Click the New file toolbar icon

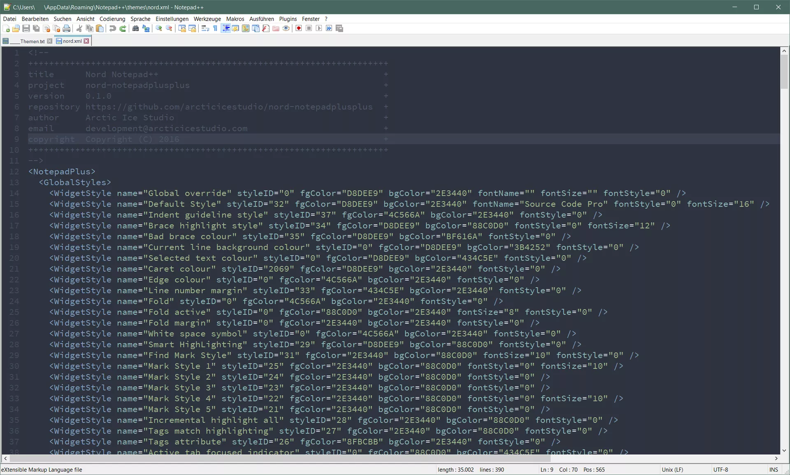point(6,28)
